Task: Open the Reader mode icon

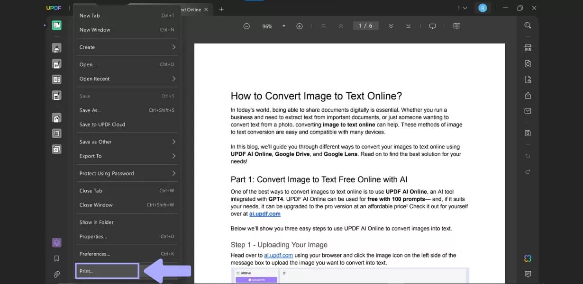Action: (57, 25)
